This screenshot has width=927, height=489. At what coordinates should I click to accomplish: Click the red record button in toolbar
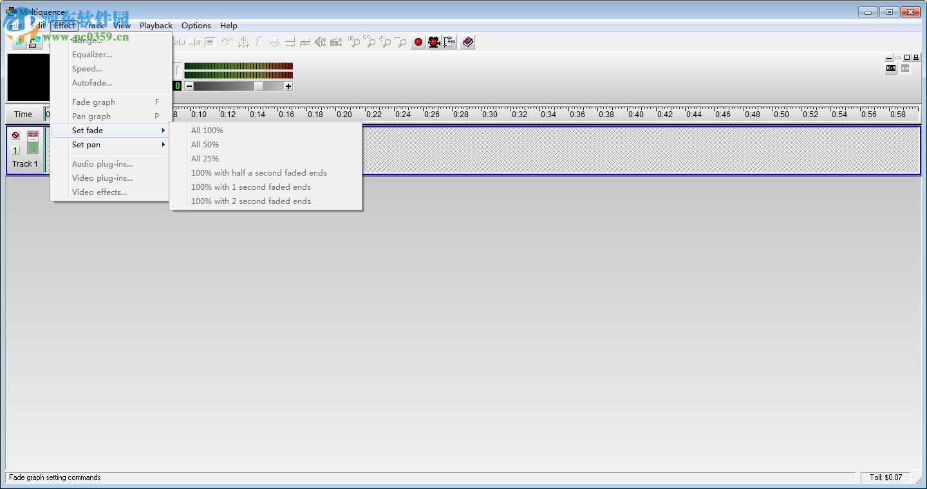point(418,42)
